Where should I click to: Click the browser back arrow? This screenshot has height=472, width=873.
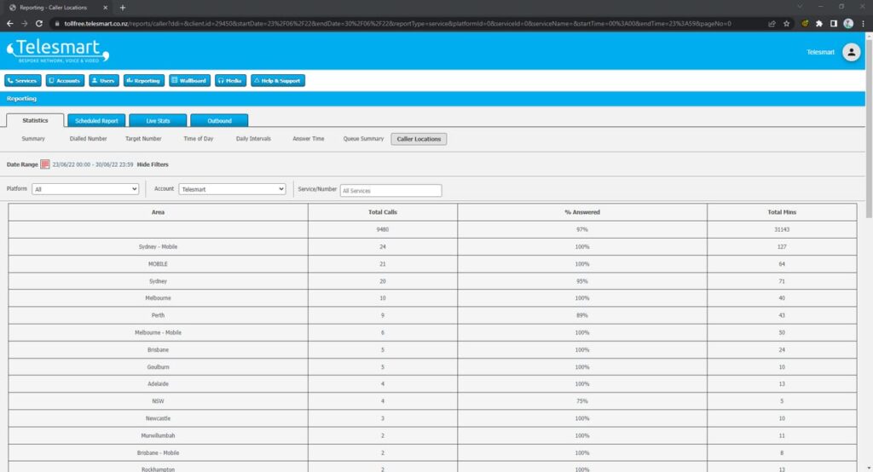[x=9, y=23]
